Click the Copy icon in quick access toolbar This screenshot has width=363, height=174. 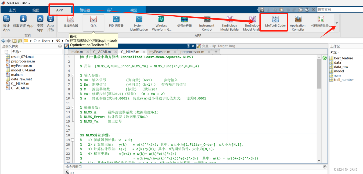pos(275,10)
